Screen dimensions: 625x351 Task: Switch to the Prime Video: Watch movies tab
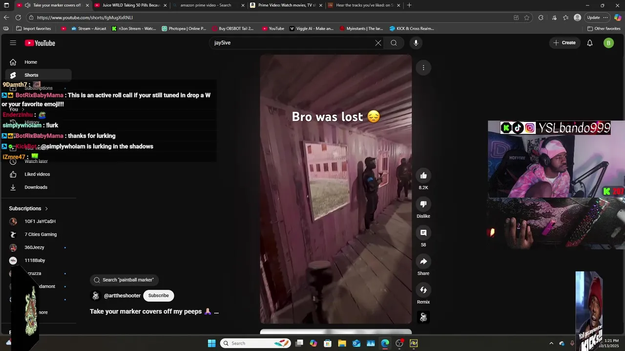286,5
